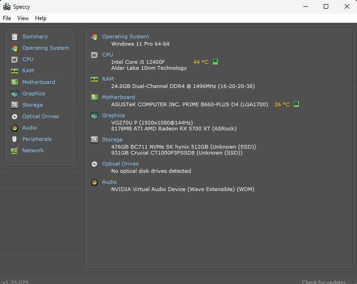Click Storage drive icon in summary pane
357x284 pixels.
click(x=94, y=139)
